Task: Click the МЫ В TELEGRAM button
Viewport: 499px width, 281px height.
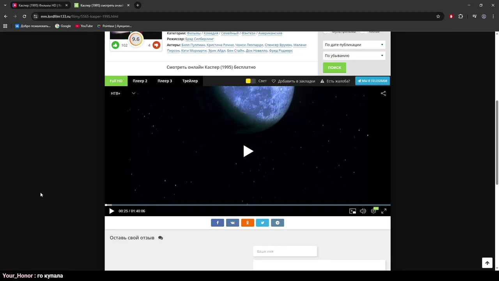Action: point(372,81)
